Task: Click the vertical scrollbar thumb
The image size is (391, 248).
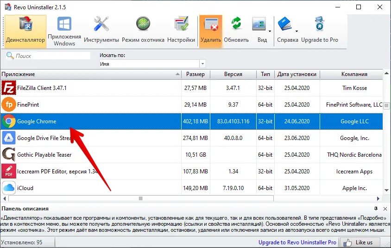Action: (x=386, y=105)
